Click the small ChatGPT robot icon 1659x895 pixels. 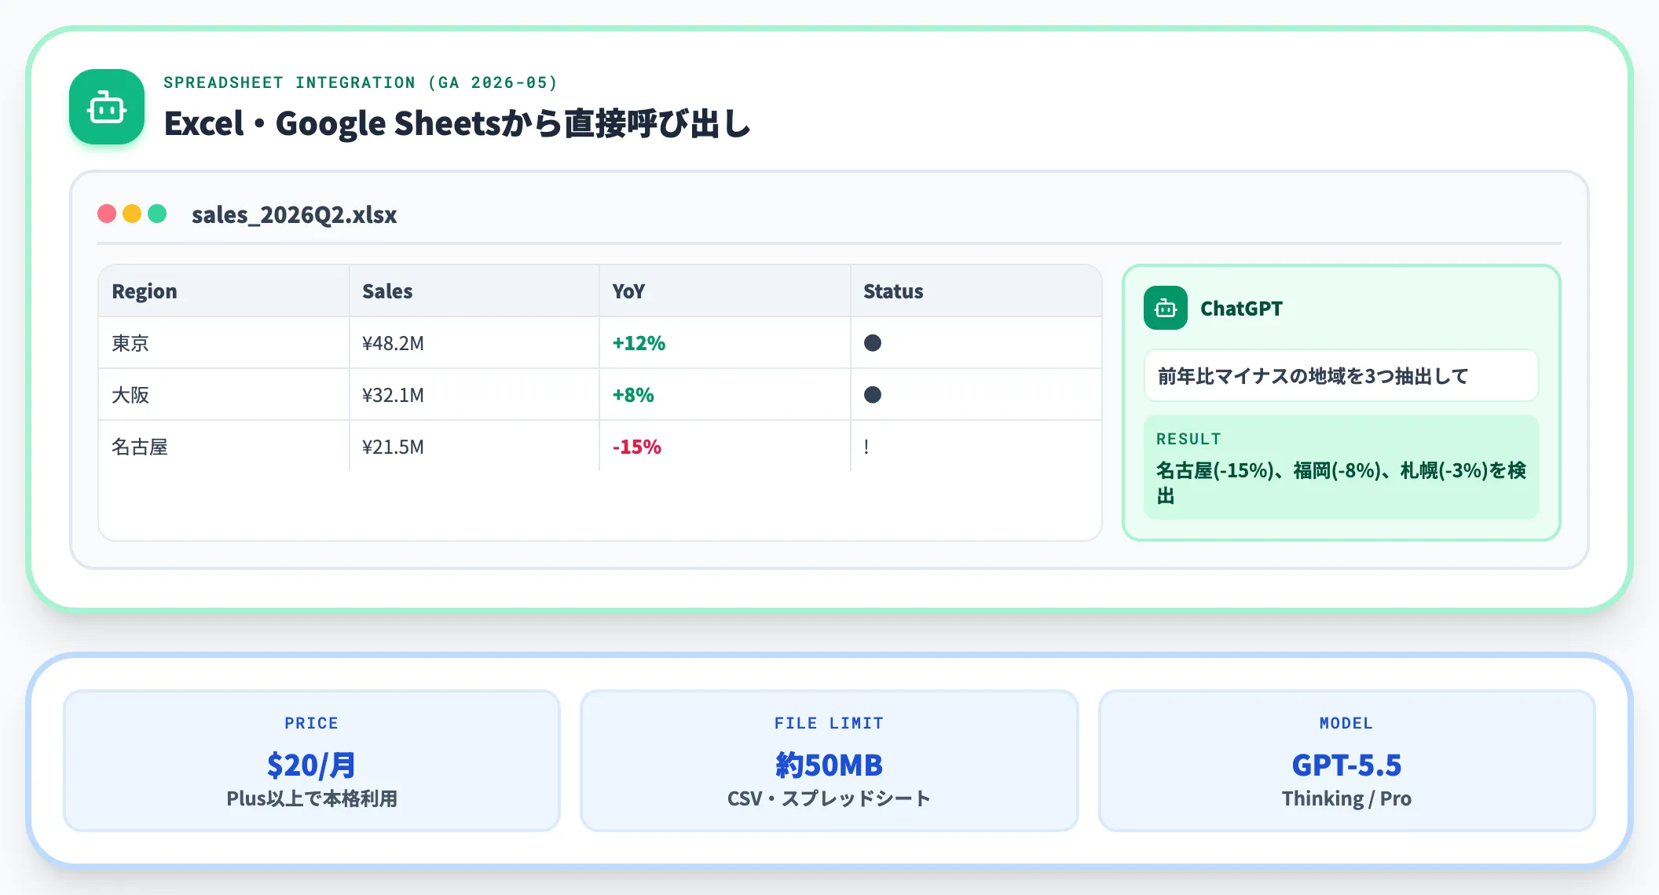1166,308
